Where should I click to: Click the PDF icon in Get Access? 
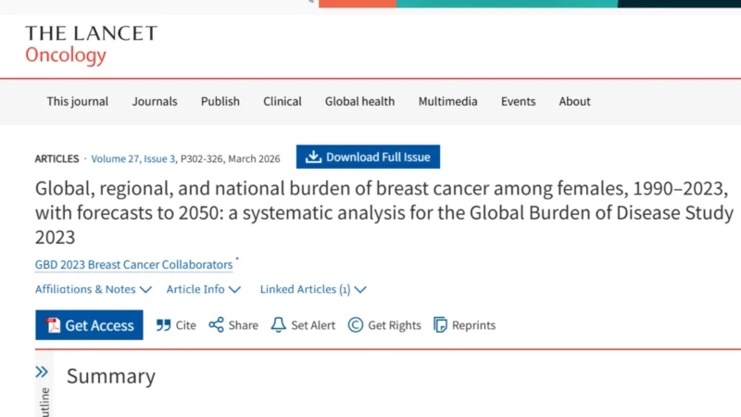point(53,325)
